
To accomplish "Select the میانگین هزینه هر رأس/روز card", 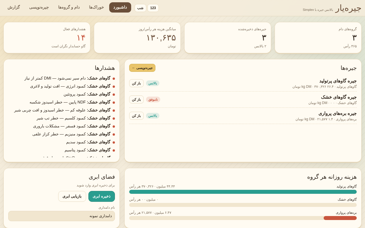I will [x=137, y=38].
